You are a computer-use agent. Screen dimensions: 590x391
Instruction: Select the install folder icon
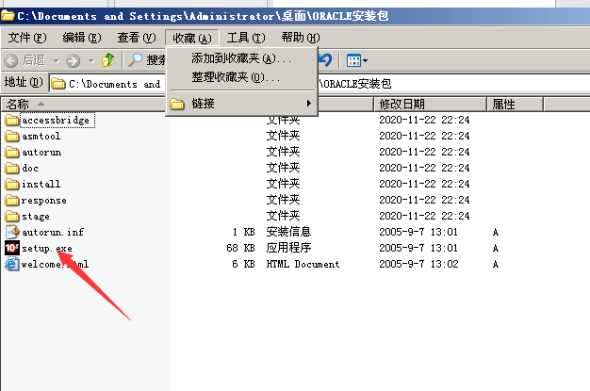[12, 184]
